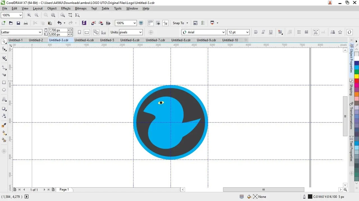Image resolution: width=359 pixels, height=201 pixels.
Task: Select the Color Eyedropper tool
Action: point(4,125)
